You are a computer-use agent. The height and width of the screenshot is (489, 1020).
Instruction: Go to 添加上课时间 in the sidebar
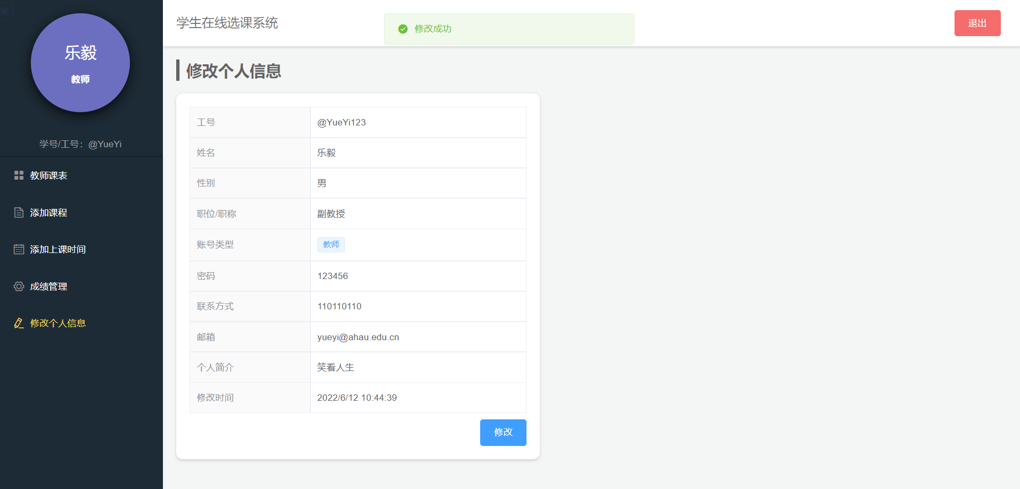pyautogui.click(x=81, y=249)
